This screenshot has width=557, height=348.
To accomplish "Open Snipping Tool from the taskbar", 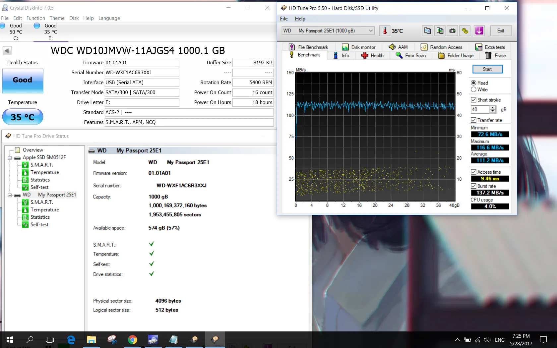I will point(112,340).
